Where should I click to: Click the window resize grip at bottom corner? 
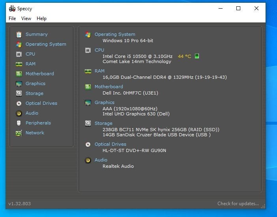click(263, 206)
